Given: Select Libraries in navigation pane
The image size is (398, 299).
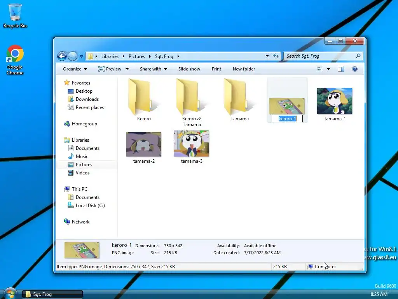Looking at the screenshot, I should point(80,140).
